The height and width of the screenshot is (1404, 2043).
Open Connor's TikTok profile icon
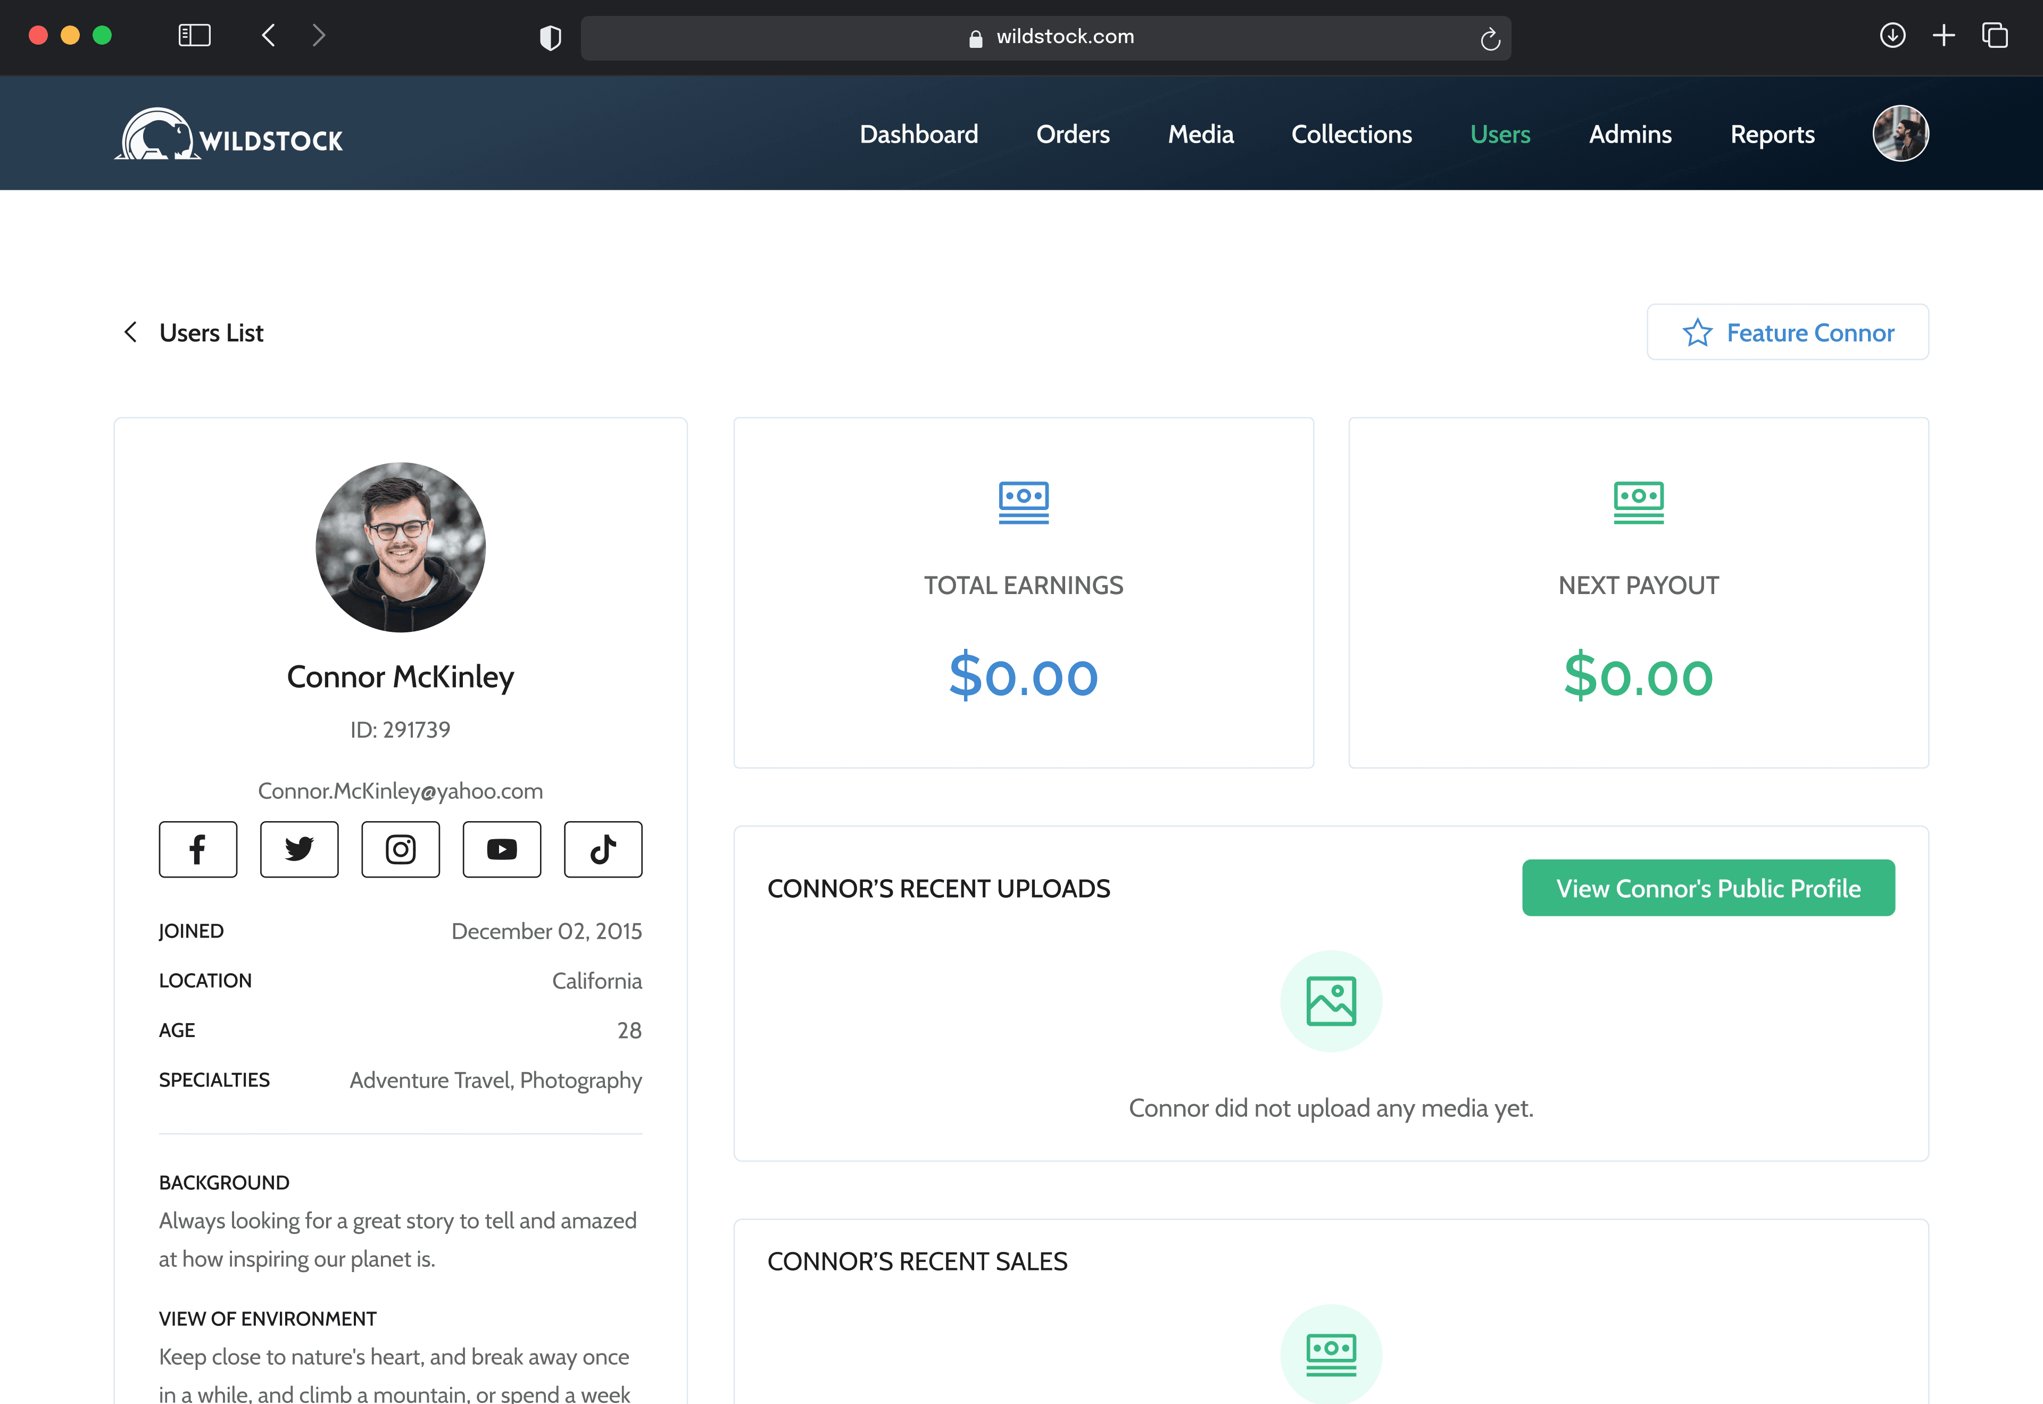click(x=603, y=849)
